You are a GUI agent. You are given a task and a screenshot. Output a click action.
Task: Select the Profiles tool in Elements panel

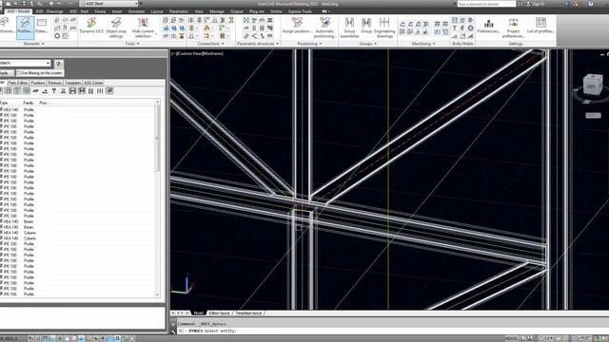click(x=26, y=28)
